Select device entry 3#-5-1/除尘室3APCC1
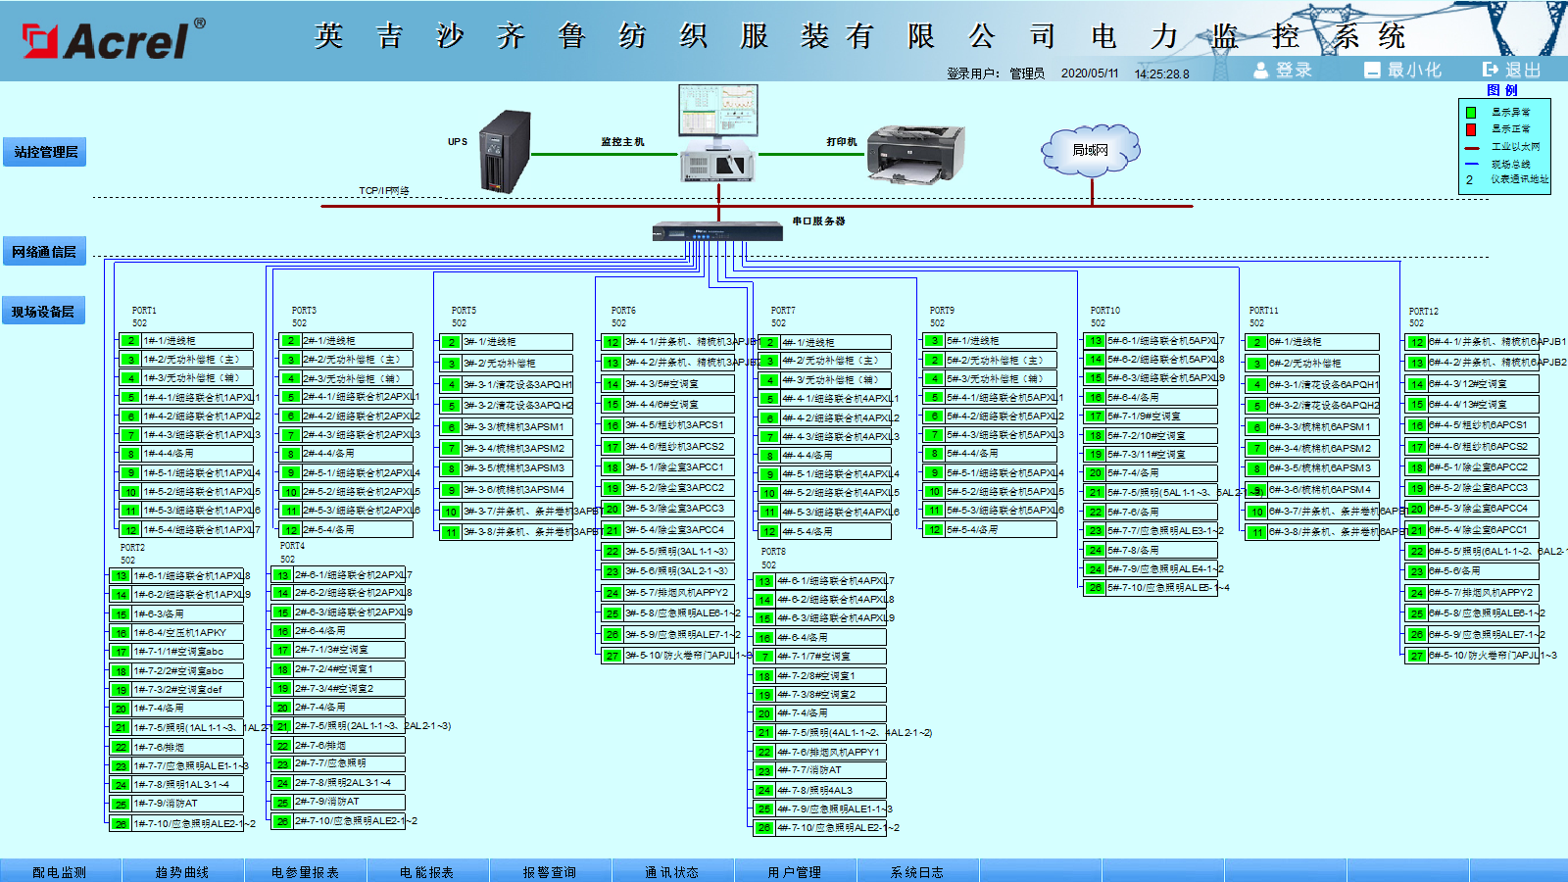1568x882 pixels. [x=678, y=467]
